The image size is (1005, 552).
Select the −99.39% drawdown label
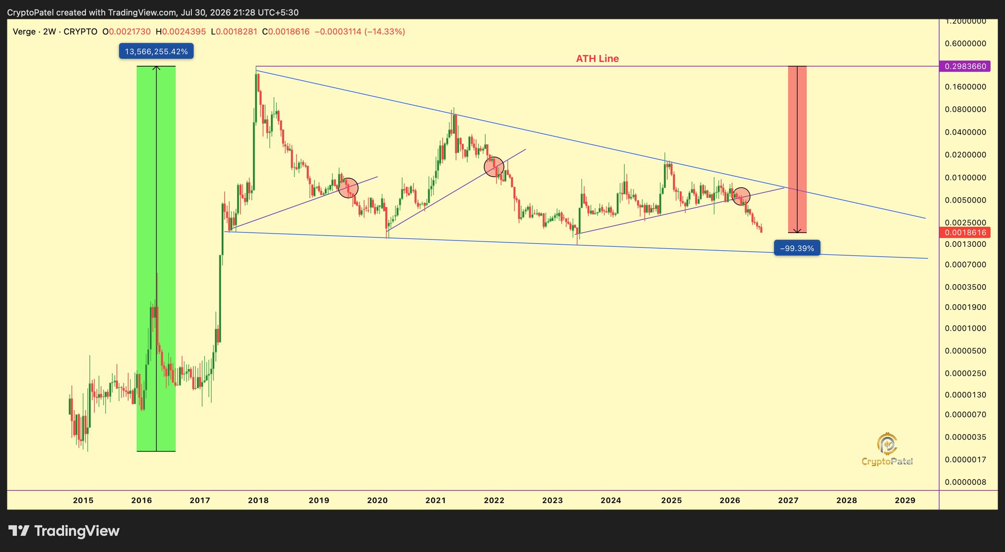[x=797, y=248]
